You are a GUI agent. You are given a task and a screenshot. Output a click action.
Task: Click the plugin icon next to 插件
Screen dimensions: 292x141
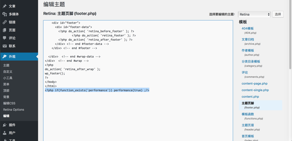coord(5,125)
